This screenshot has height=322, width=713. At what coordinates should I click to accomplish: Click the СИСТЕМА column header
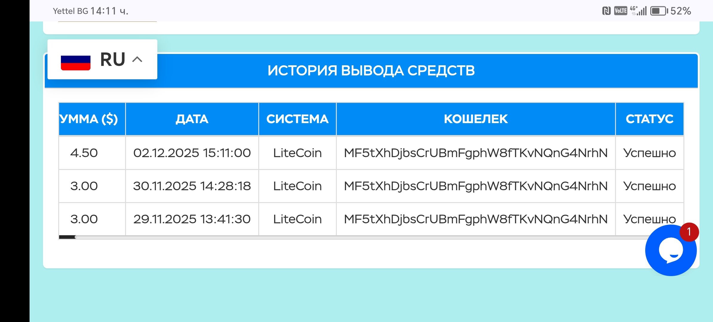tap(297, 119)
